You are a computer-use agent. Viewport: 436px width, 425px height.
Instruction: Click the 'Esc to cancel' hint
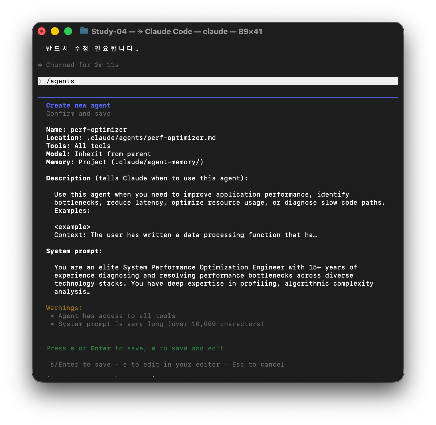pyautogui.click(x=258, y=365)
